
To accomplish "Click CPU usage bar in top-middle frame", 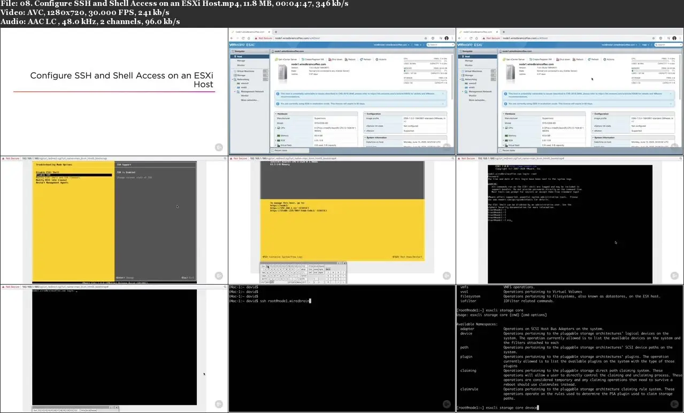I will click(422, 61).
